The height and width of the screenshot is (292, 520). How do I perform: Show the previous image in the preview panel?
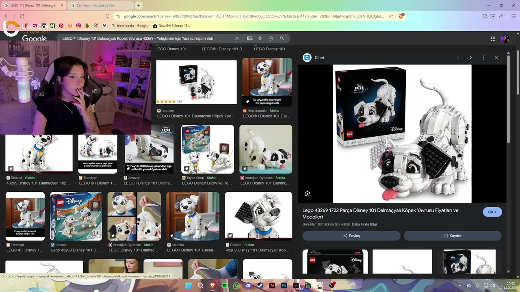click(x=457, y=58)
